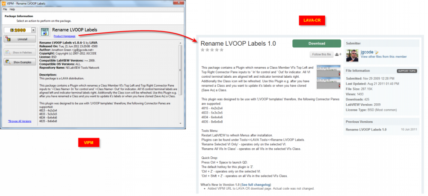The width and height of the screenshot is (428, 196).
Task: Open the jgcode submitter profile link
Action: tap(367, 52)
